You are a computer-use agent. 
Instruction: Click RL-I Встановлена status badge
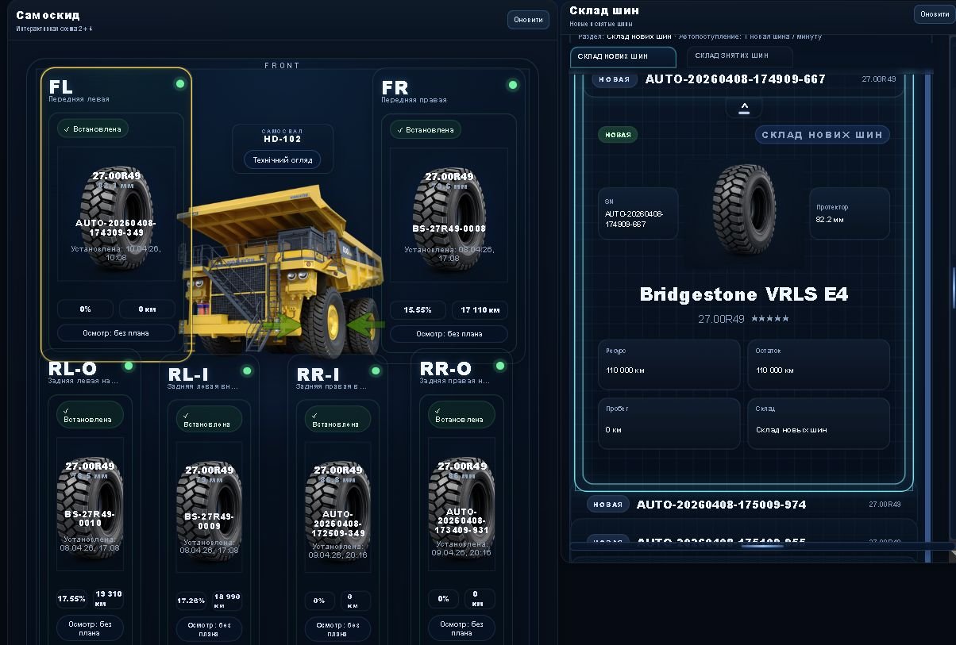click(210, 420)
